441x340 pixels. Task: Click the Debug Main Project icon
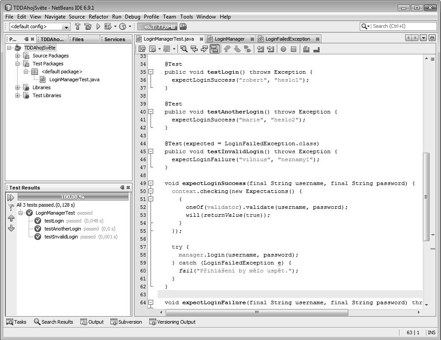tap(108, 26)
